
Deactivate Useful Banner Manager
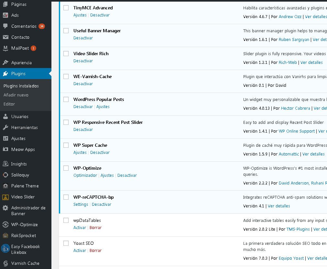click(x=83, y=38)
